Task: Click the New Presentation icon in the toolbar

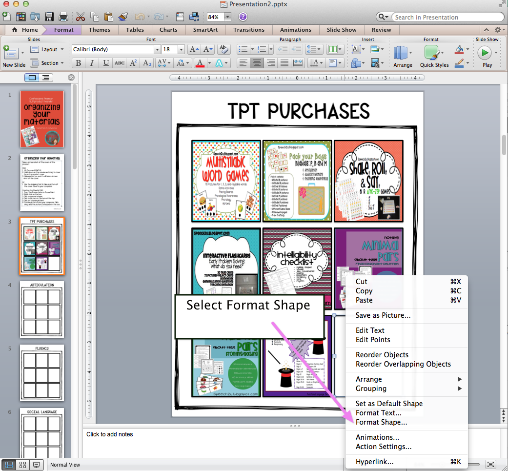Action: coord(6,16)
